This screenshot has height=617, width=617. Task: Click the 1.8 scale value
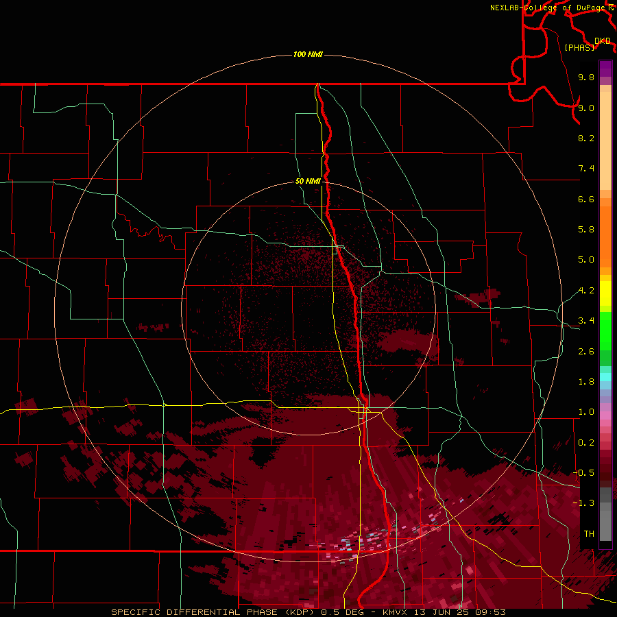point(586,382)
